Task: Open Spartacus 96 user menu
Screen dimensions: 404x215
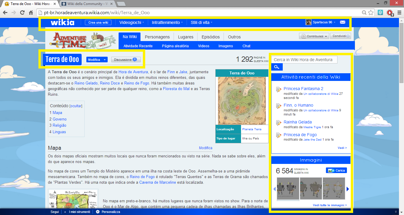Action: pos(324,22)
